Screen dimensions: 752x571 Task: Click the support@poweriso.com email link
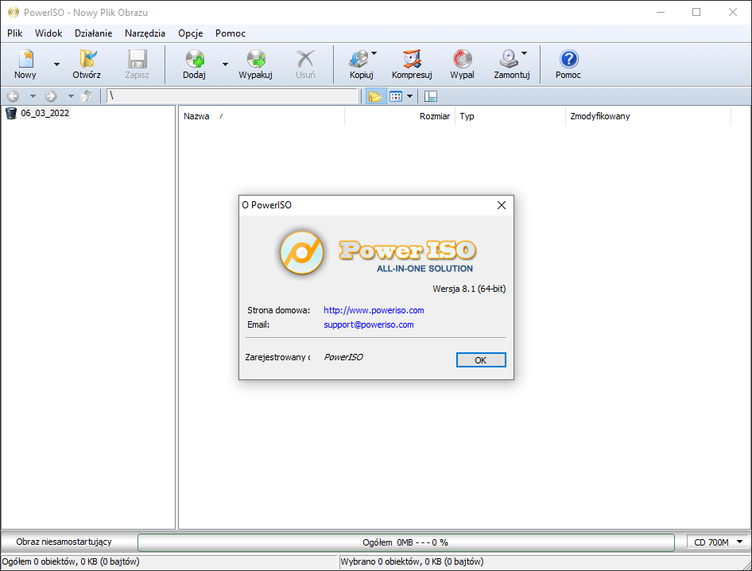(368, 324)
